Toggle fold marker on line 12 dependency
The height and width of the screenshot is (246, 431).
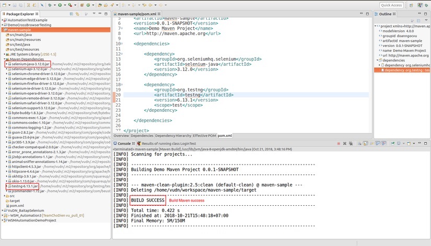click(x=122, y=54)
